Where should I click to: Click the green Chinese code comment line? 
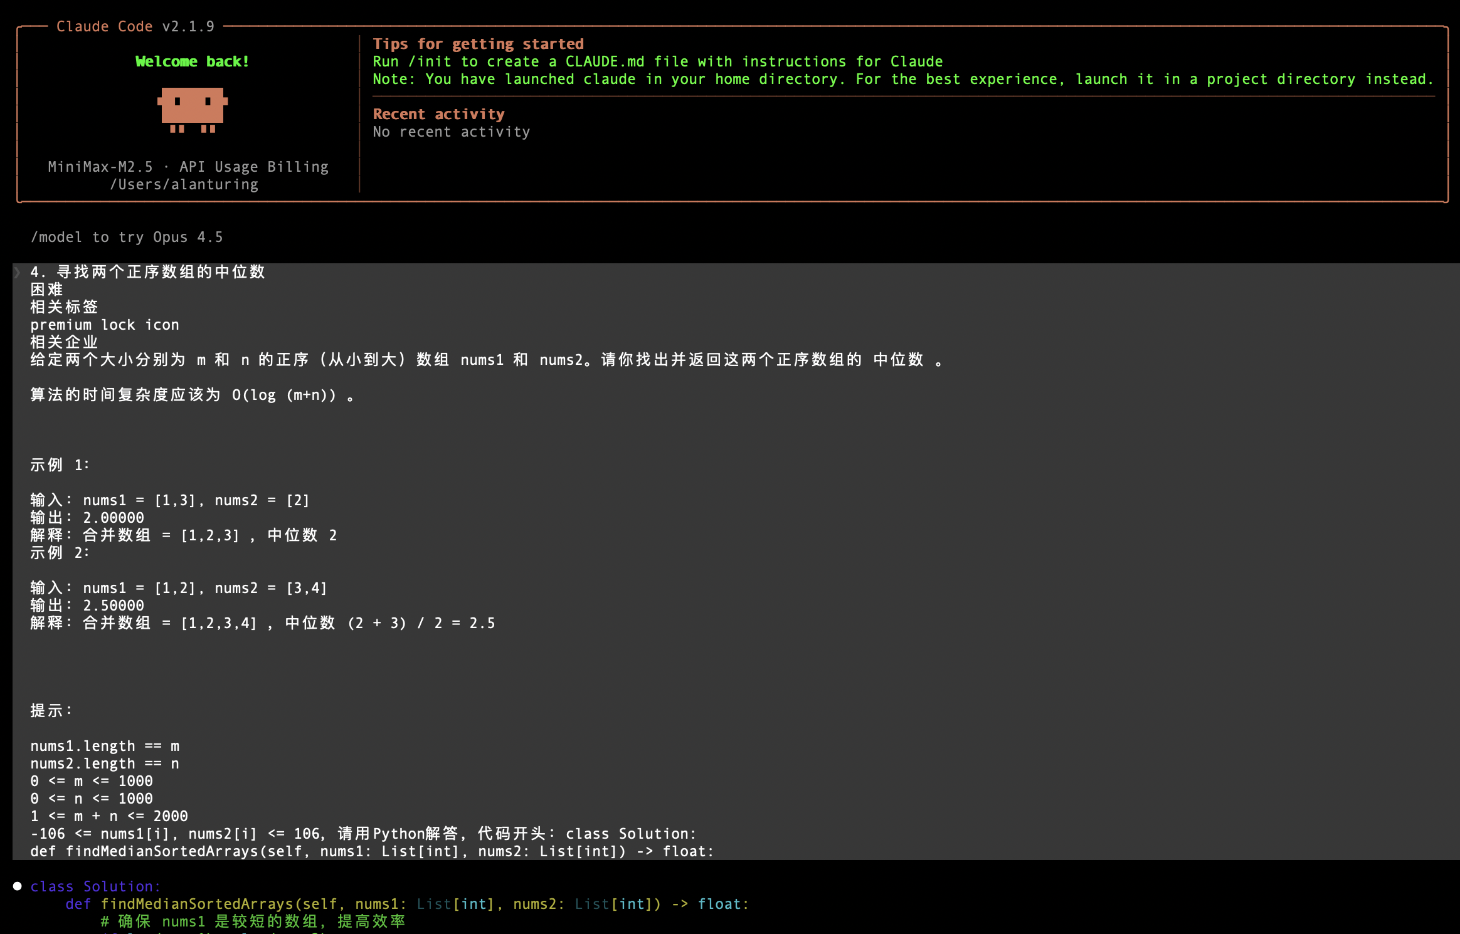(253, 921)
